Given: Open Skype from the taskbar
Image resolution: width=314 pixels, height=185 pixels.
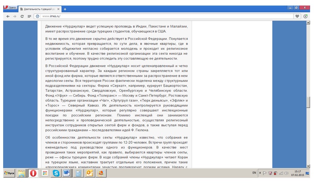Looking at the screenshot, I should click(56, 173).
